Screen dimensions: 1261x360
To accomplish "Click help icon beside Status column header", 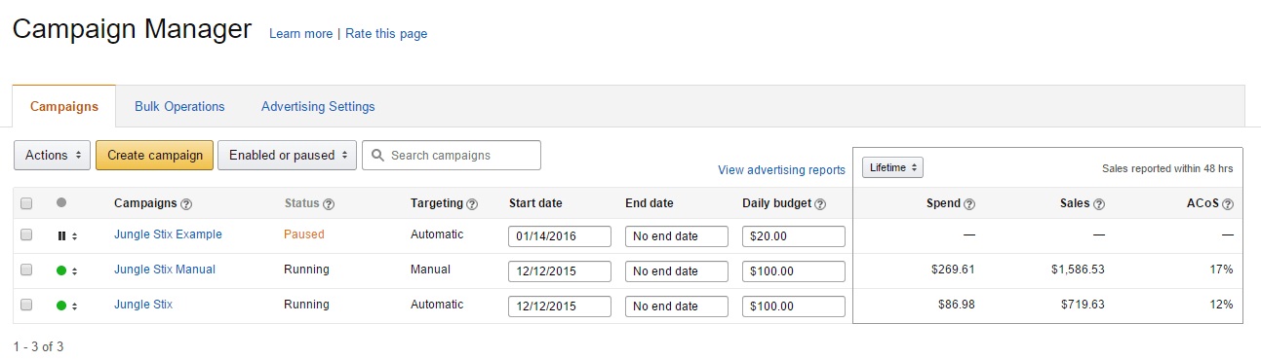I will [x=329, y=204].
